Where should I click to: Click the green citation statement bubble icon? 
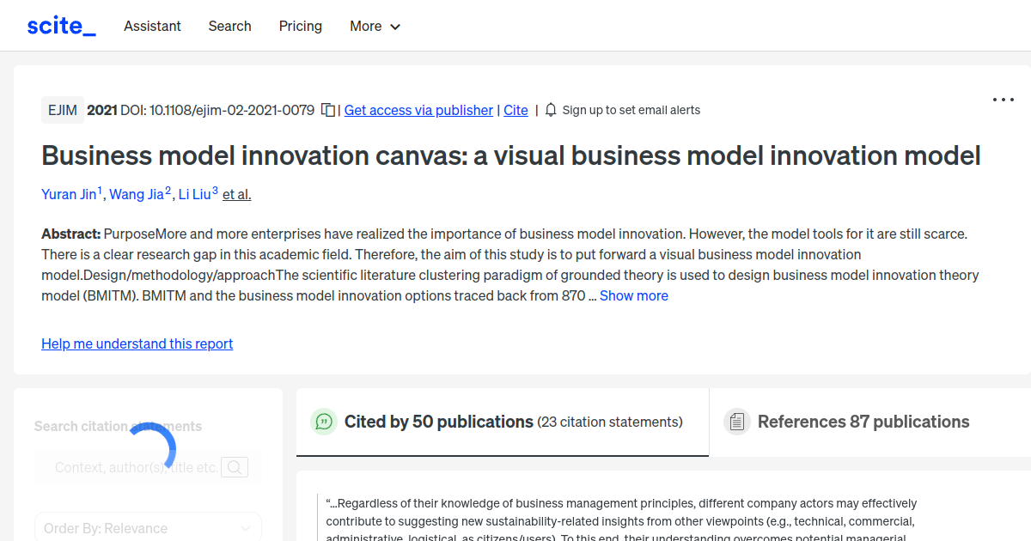click(x=323, y=422)
